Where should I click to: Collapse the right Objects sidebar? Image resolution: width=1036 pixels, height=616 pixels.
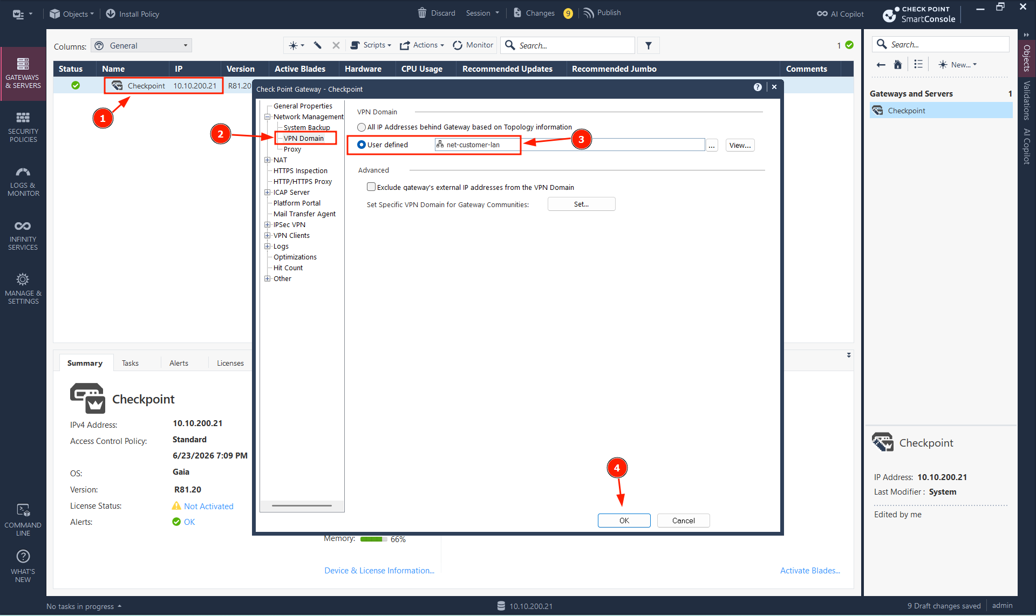click(1026, 35)
